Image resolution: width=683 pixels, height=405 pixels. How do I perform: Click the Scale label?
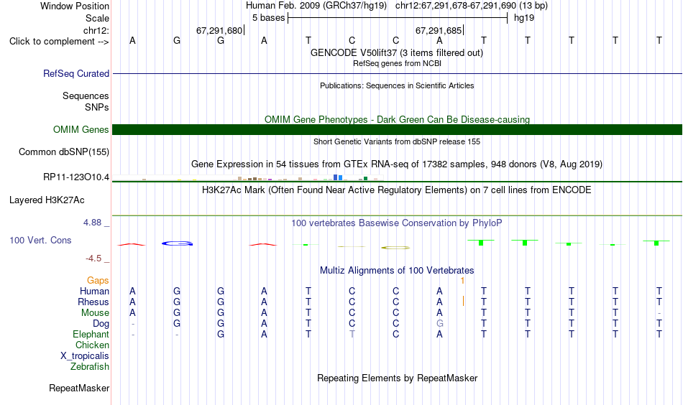(x=97, y=18)
